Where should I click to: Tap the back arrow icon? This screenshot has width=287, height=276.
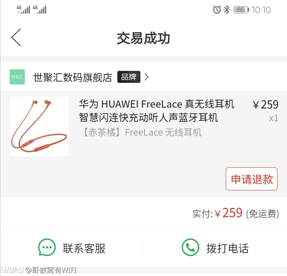(x=16, y=38)
